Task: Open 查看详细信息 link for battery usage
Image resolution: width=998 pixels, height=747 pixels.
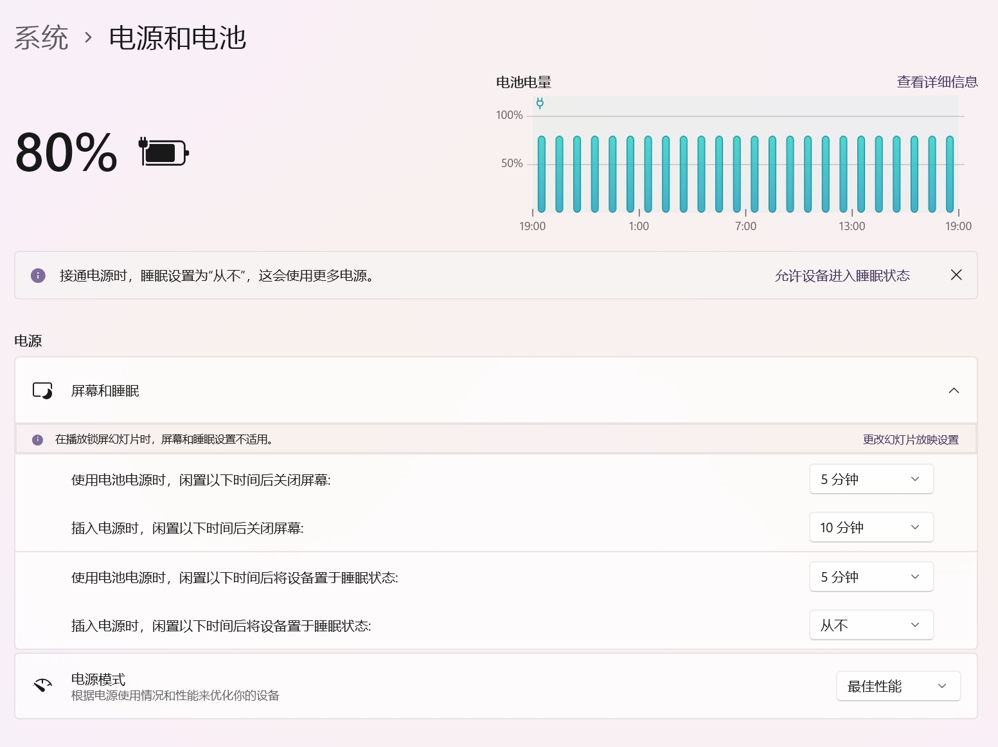Action: pyautogui.click(x=937, y=82)
